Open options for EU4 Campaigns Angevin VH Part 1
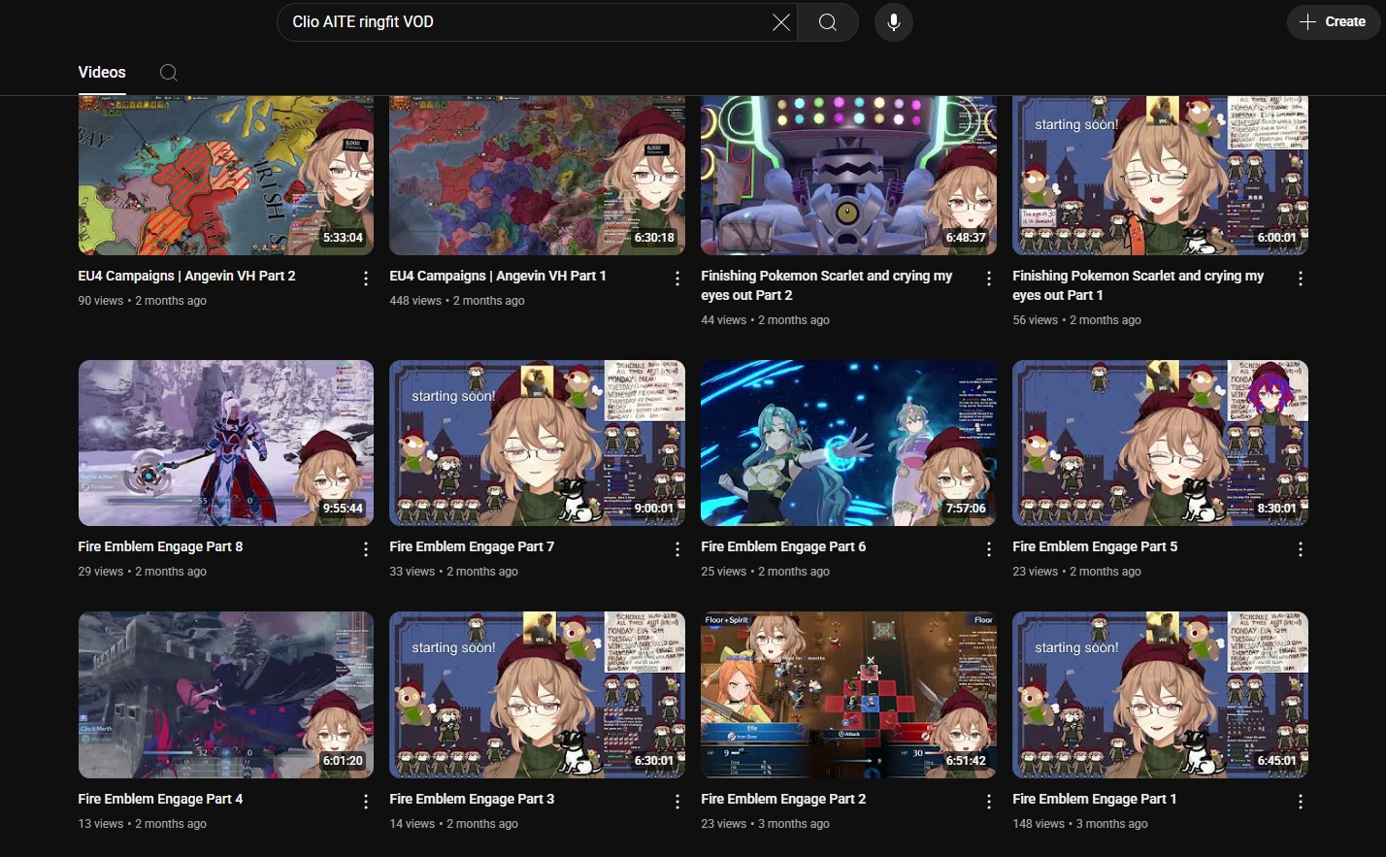Image resolution: width=1386 pixels, height=857 pixels. [x=677, y=279]
